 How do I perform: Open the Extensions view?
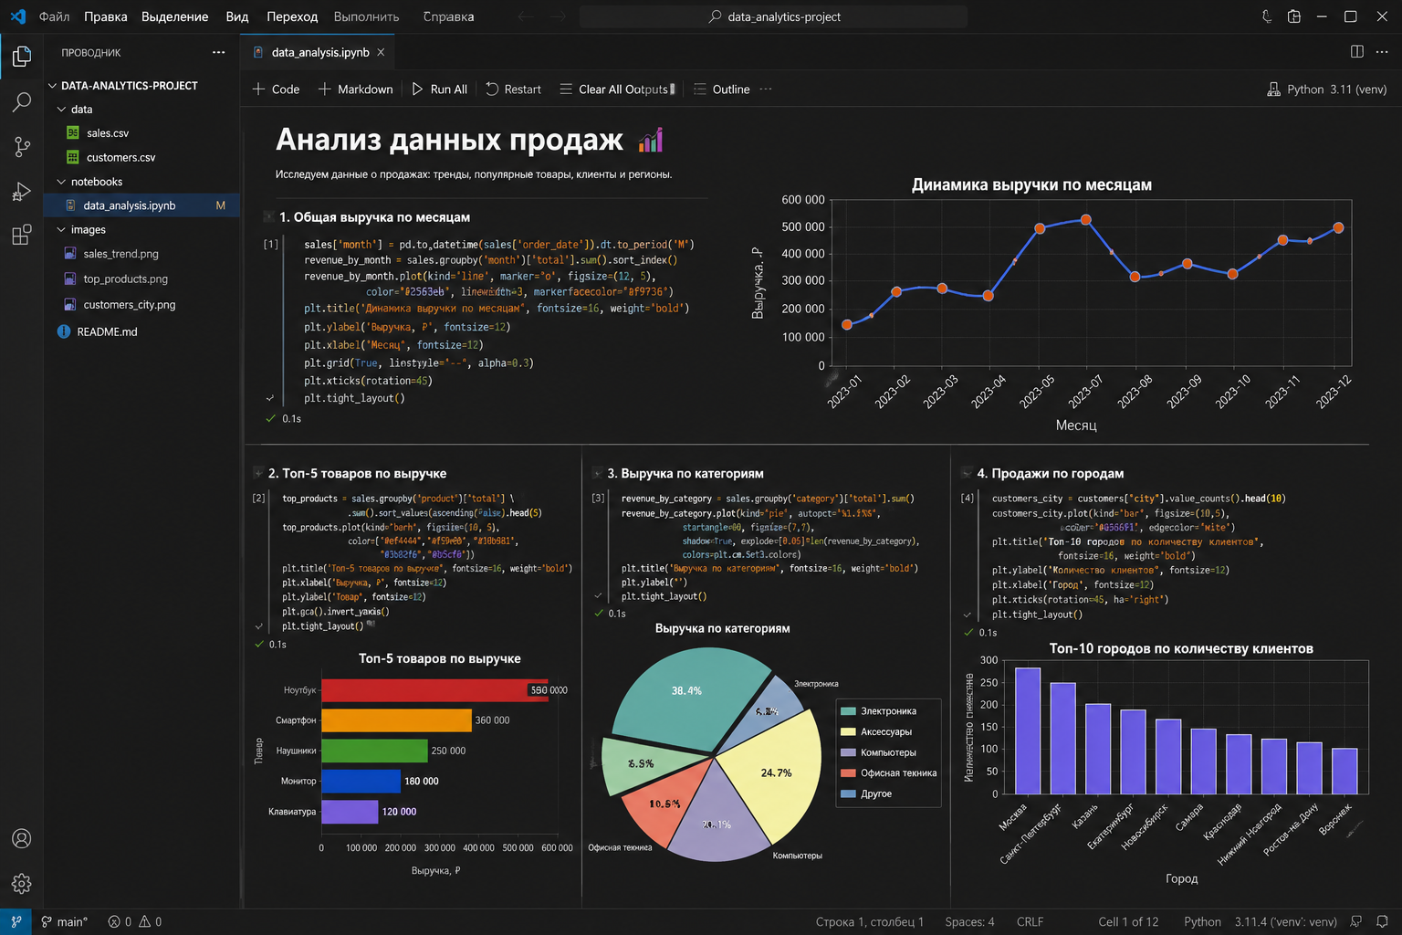point(22,235)
